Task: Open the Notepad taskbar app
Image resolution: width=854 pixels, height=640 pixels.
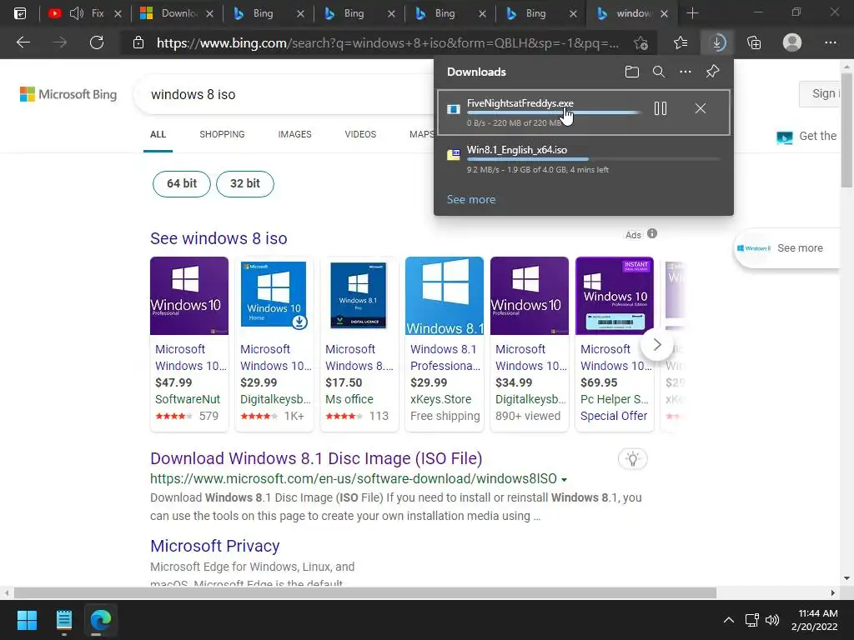Action: [63, 620]
